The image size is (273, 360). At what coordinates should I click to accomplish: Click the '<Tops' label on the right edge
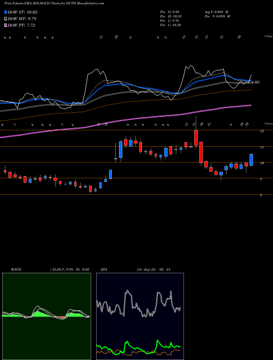click(268, 37)
